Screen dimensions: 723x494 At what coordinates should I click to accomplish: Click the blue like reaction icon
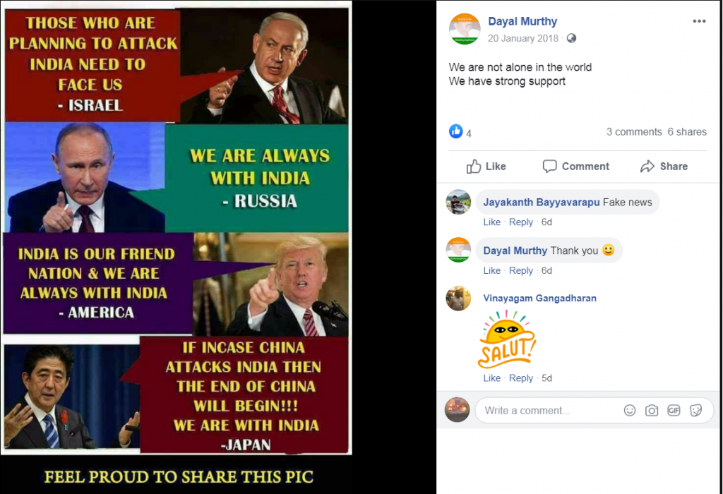pyautogui.click(x=455, y=132)
